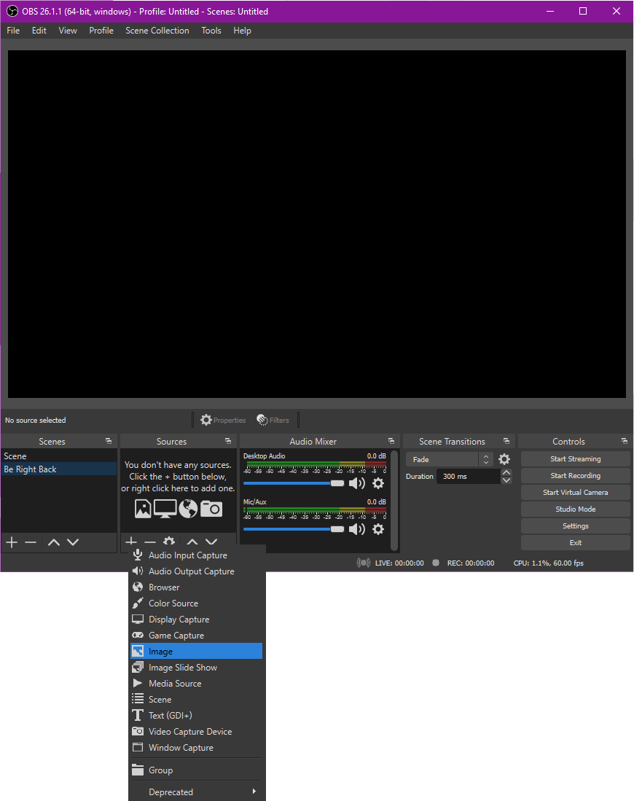Open OBS Settings

575,525
